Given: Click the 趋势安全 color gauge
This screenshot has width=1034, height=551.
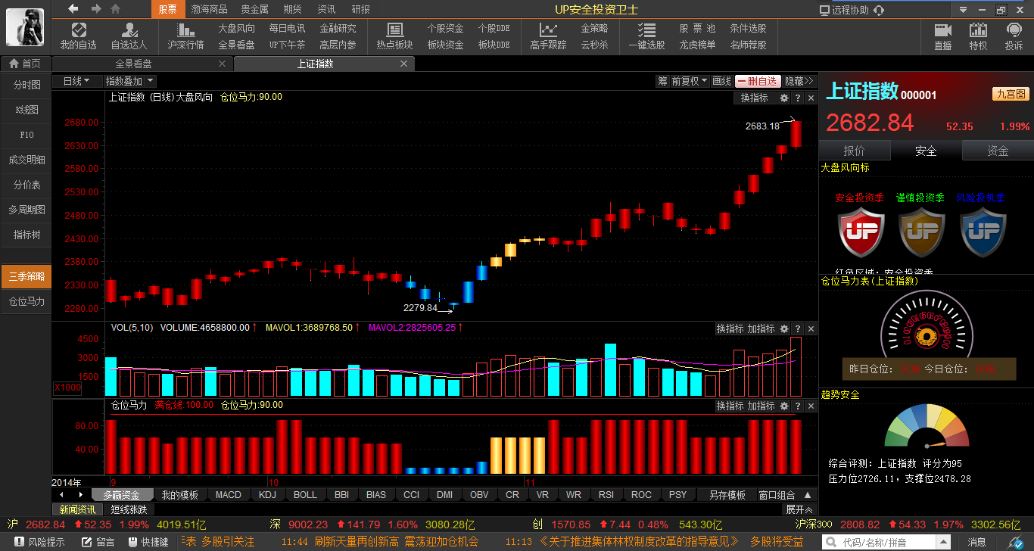Looking at the screenshot, I should (927, 427).
